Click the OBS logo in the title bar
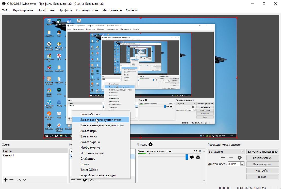The image size is (281, 189). 4,4
